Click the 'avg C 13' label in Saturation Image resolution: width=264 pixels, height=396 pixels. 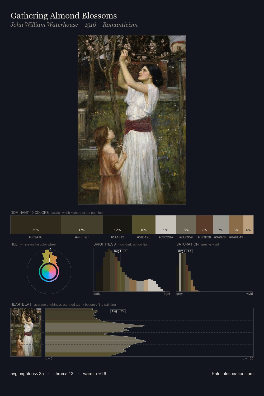pyautogui.click(x=185, y=251)
